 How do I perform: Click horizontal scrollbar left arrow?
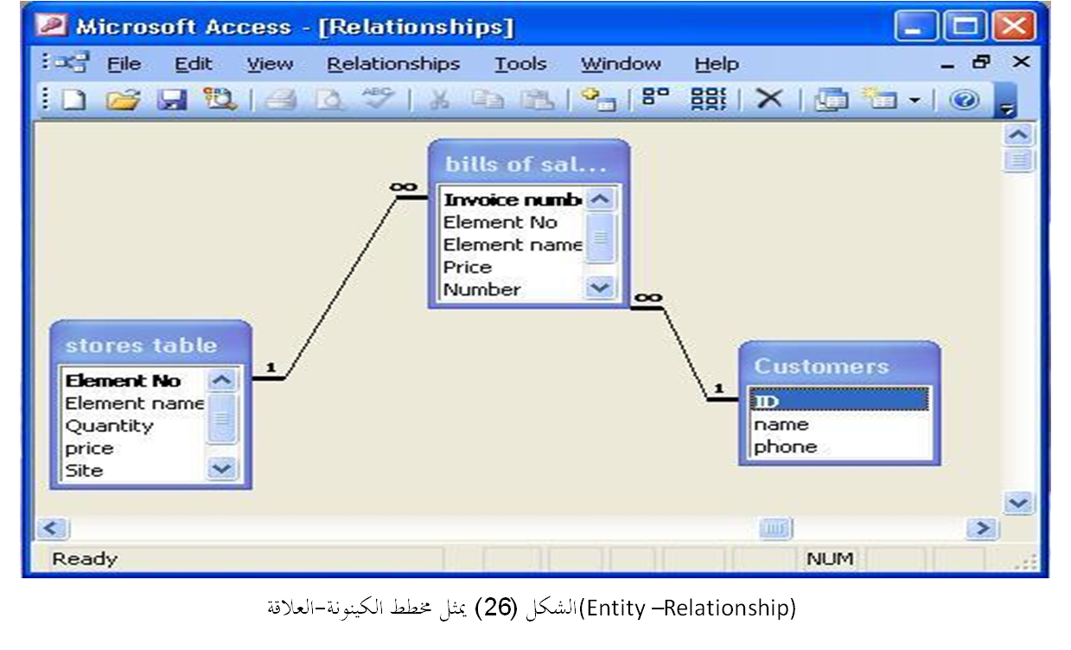[x=53, y=527]
